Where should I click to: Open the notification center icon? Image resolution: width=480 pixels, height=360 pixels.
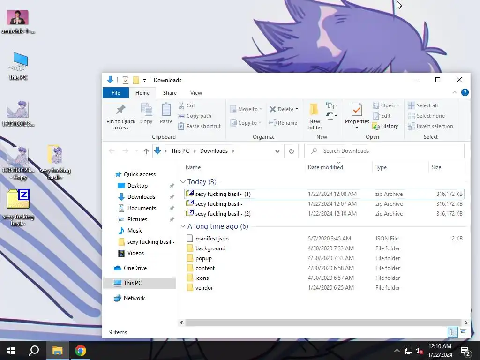click(x=465, y=351)
